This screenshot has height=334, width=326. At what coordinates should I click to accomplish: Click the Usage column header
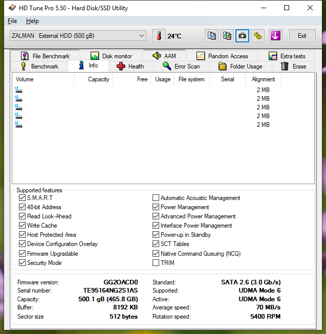point(162,79)
